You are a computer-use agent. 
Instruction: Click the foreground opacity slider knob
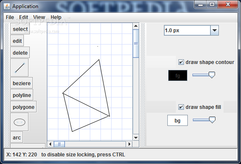pos(212,75)
